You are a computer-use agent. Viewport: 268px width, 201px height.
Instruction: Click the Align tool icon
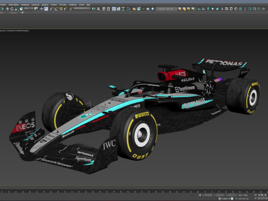(x=98, y=9)
